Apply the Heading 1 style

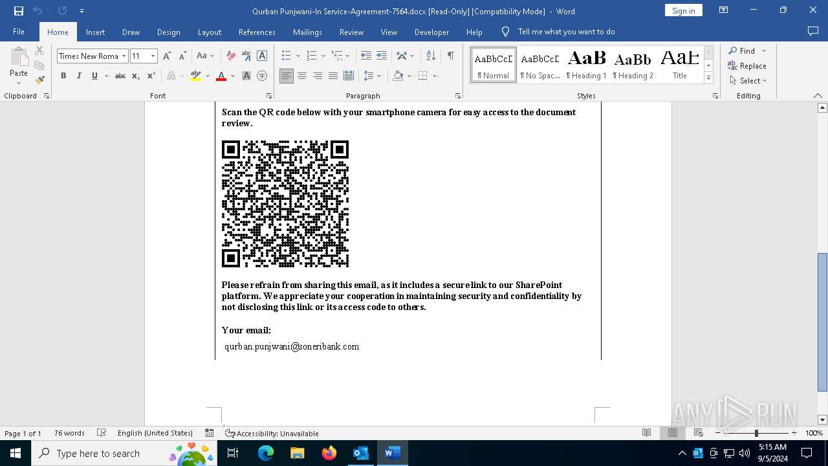tap(587, 64)
